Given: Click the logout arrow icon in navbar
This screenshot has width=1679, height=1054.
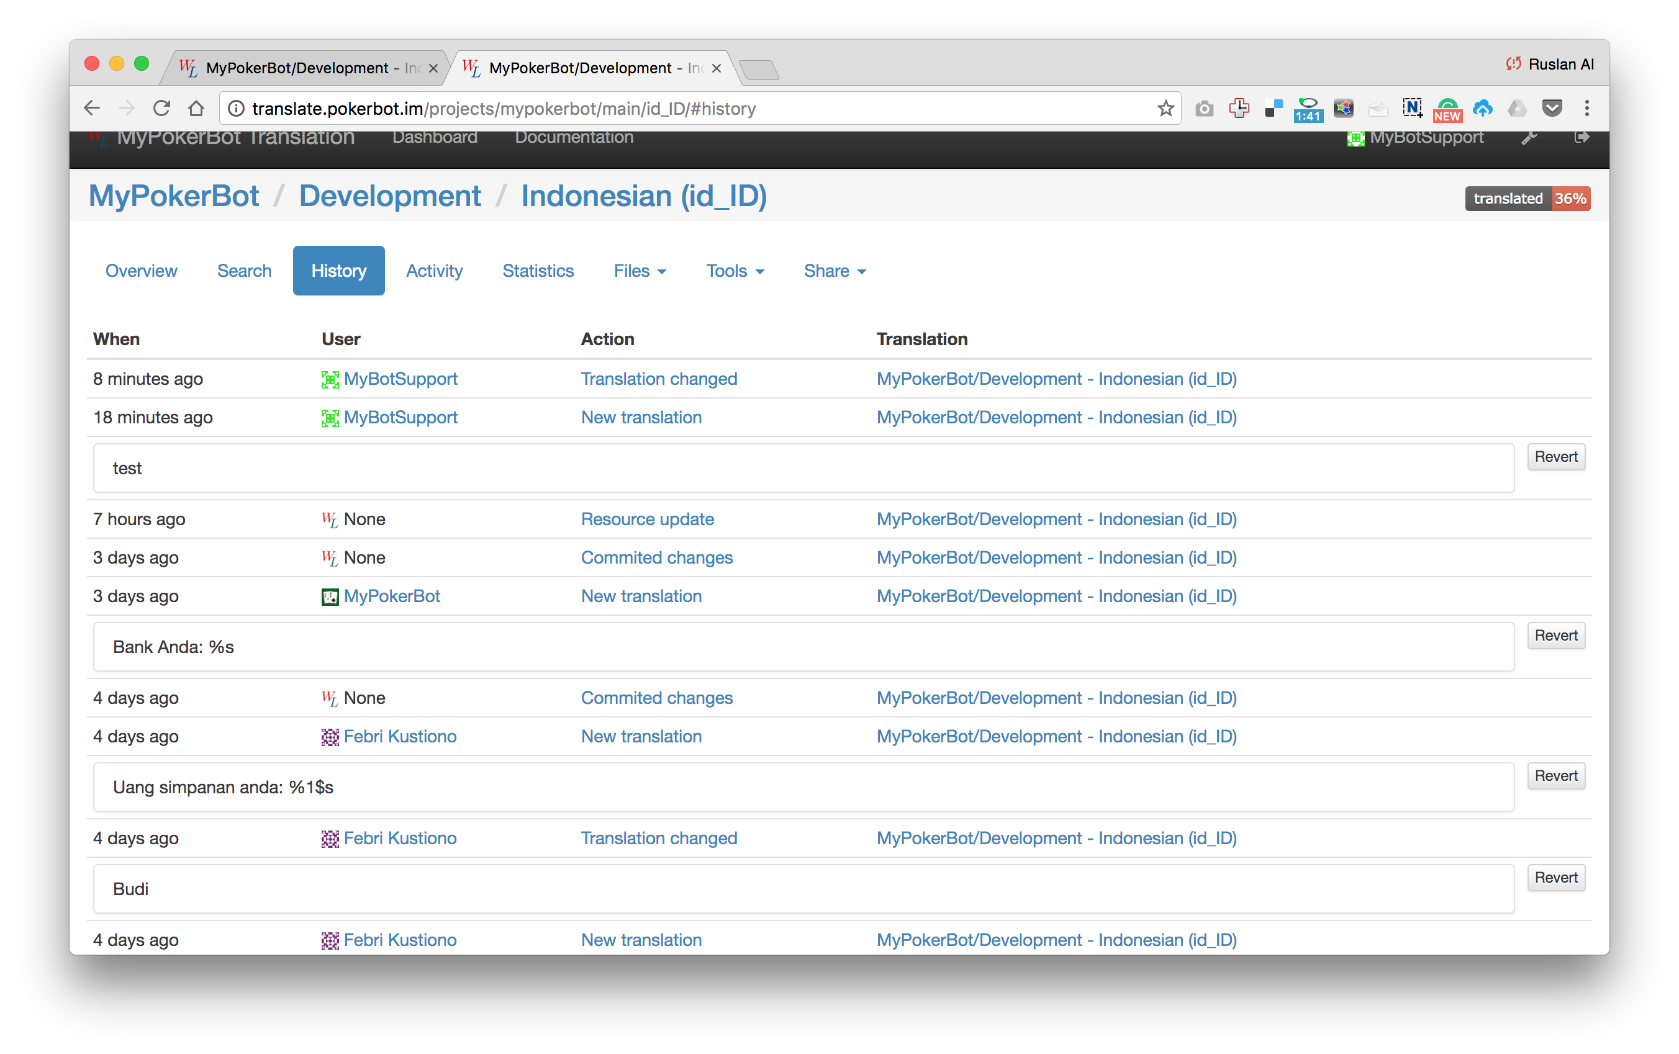Looking at the screenshot, I should [x=1582, y=137].
